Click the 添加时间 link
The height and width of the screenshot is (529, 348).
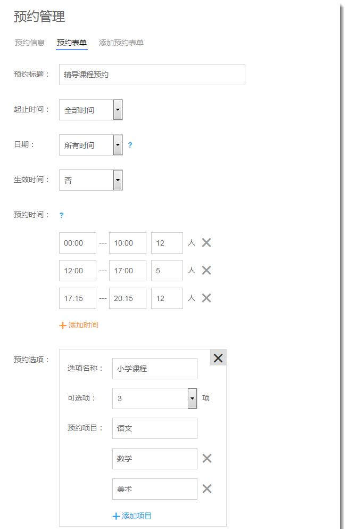click(79, 325)
